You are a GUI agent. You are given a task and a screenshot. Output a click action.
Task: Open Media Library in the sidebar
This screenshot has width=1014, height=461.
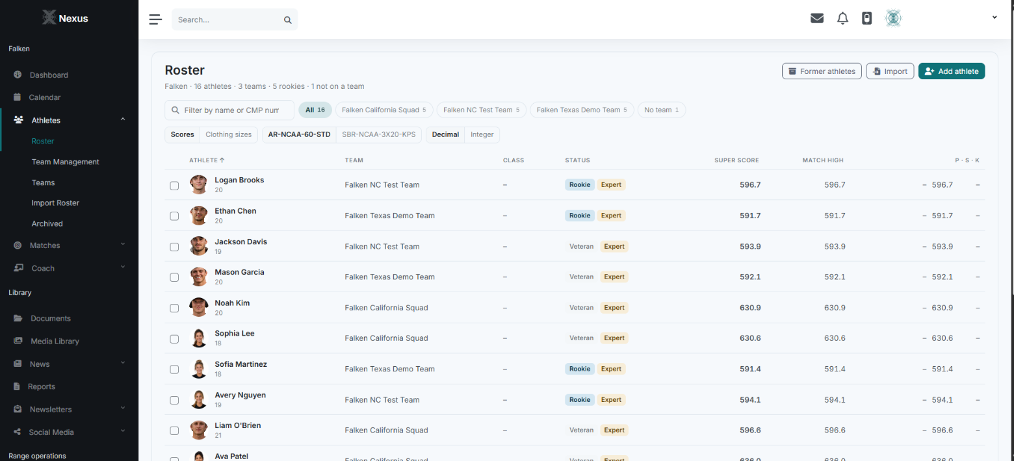(55, 341)
